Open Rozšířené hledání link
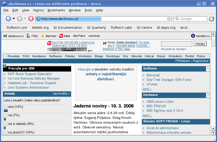The image size is (217, 142). (x=174, y=49)
